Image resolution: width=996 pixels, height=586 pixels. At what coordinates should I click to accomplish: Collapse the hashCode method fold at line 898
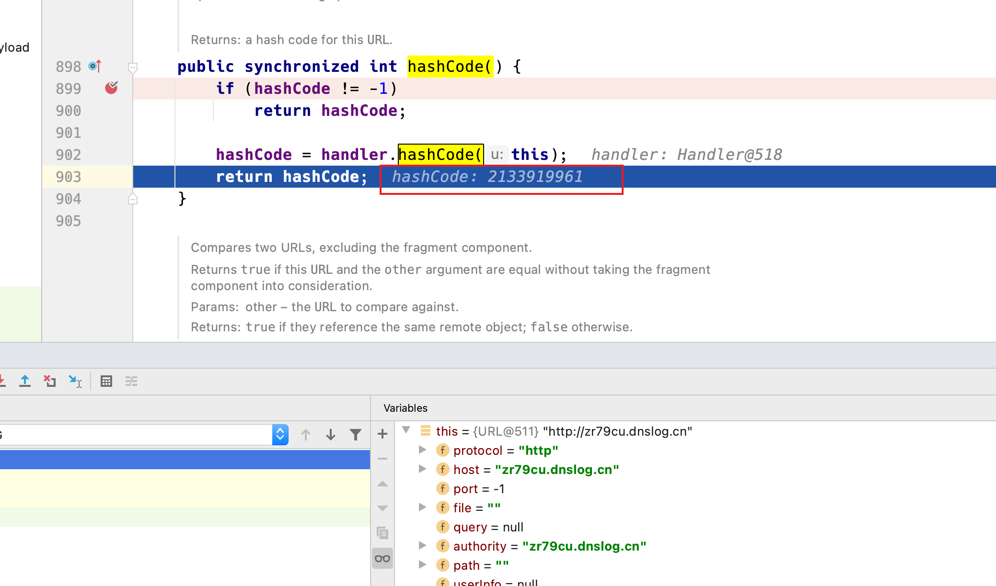133,67
